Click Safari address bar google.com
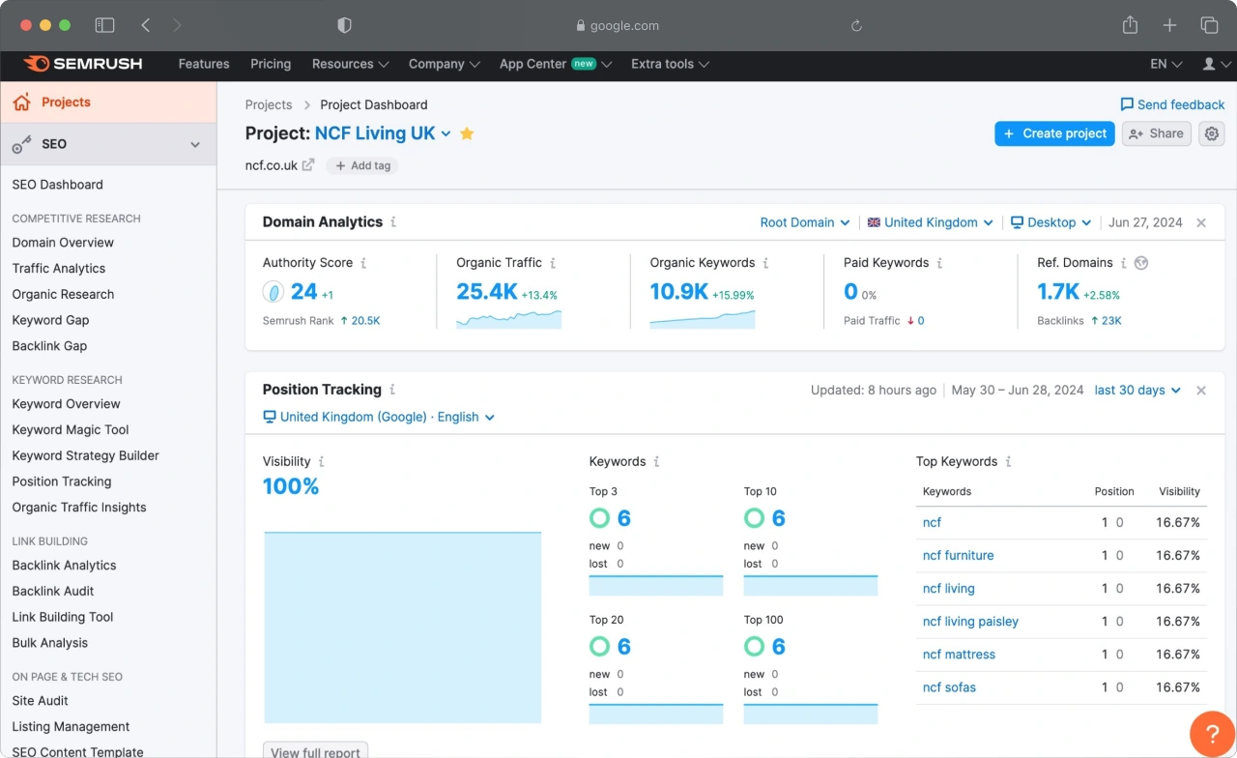The width and height of the screenshot is (1237, 758). point(617,26)
